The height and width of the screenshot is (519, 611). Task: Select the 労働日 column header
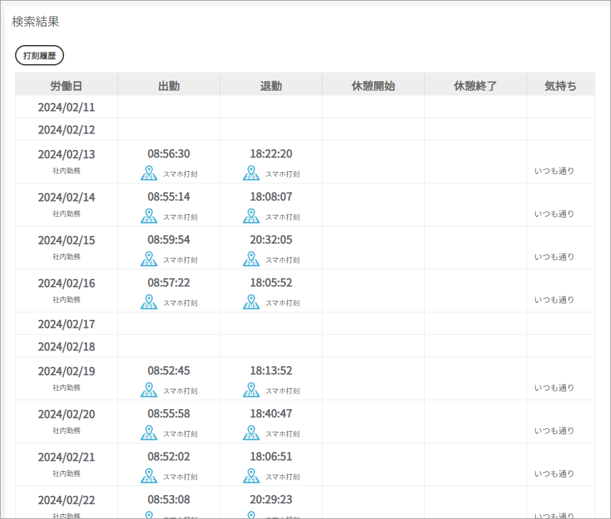66,86
